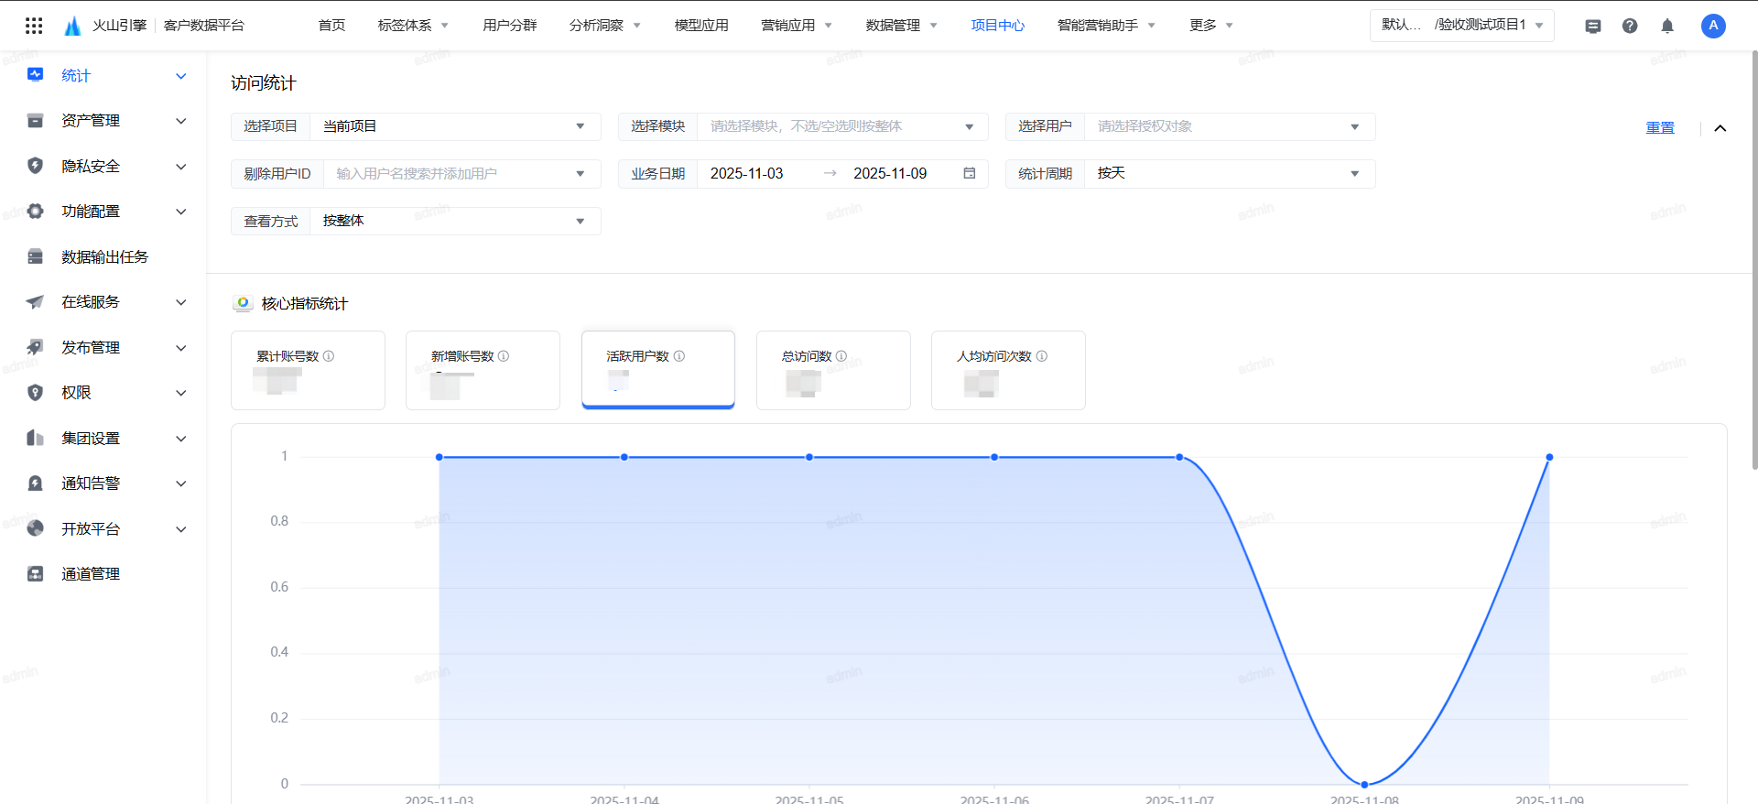
Task: Click the chart data point for 2025-11-08
Action: 1364,785
